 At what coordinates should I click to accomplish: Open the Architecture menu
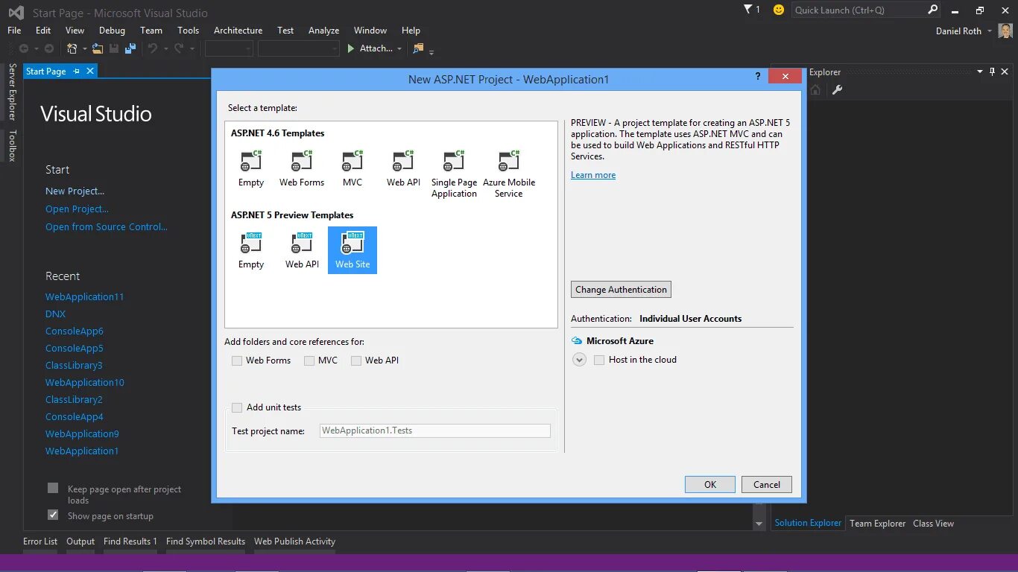[x=238, y=31]
